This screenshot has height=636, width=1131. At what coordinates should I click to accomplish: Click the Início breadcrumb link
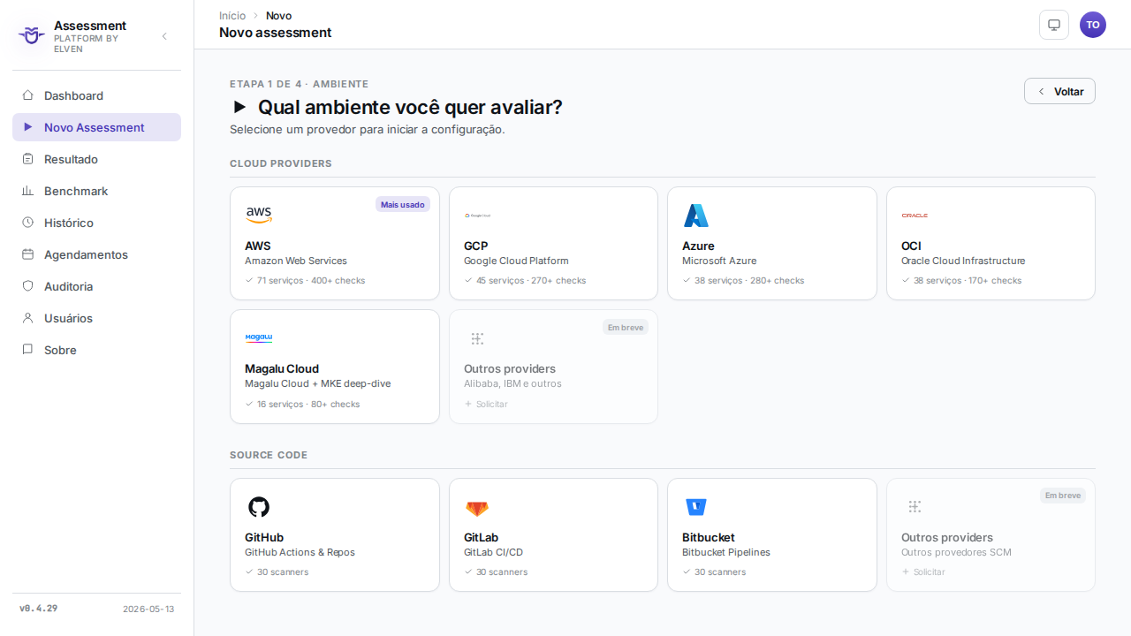pos(232,16)
